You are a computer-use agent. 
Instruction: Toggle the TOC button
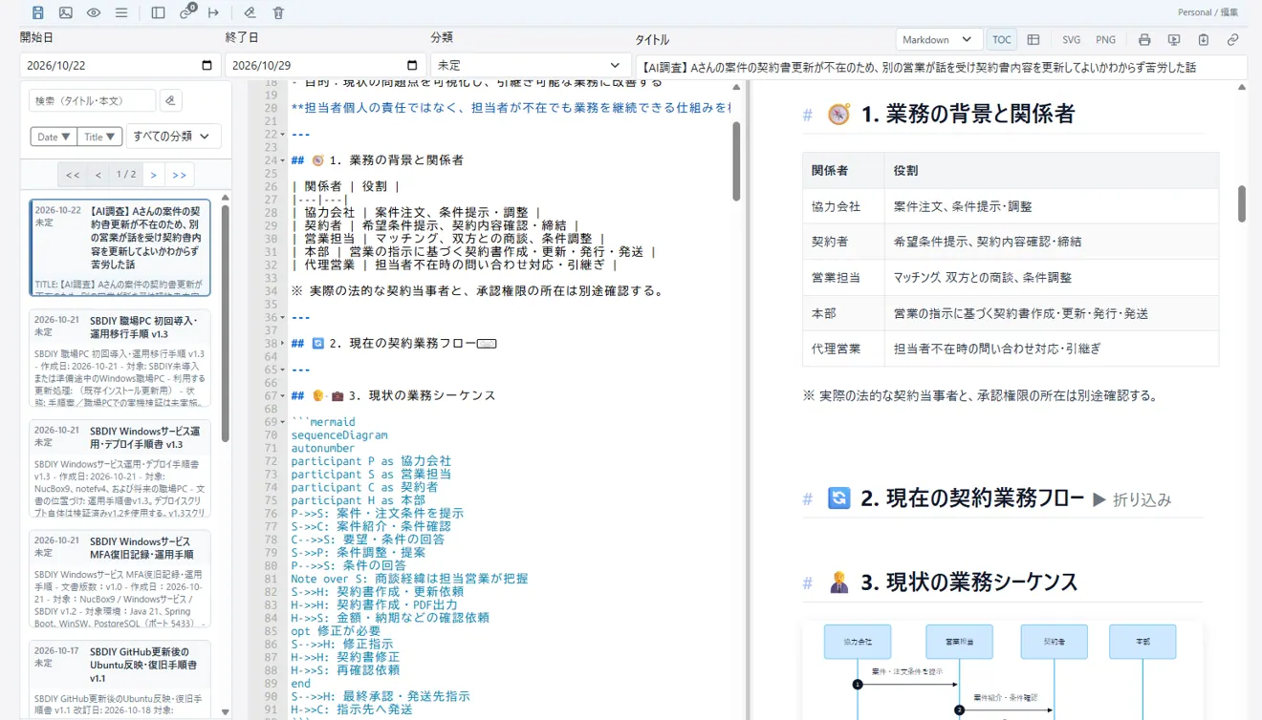tap(1001, 39)
